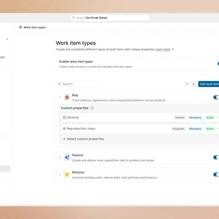Click the plus icon before Select custom properties

(x=64, y=139)
